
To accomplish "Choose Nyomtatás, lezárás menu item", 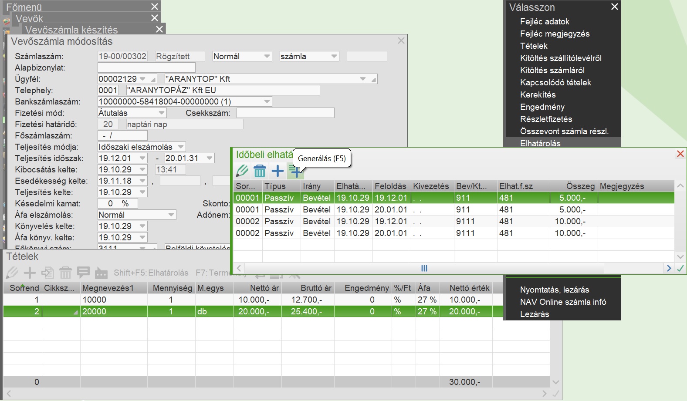I will coord(555,290).
